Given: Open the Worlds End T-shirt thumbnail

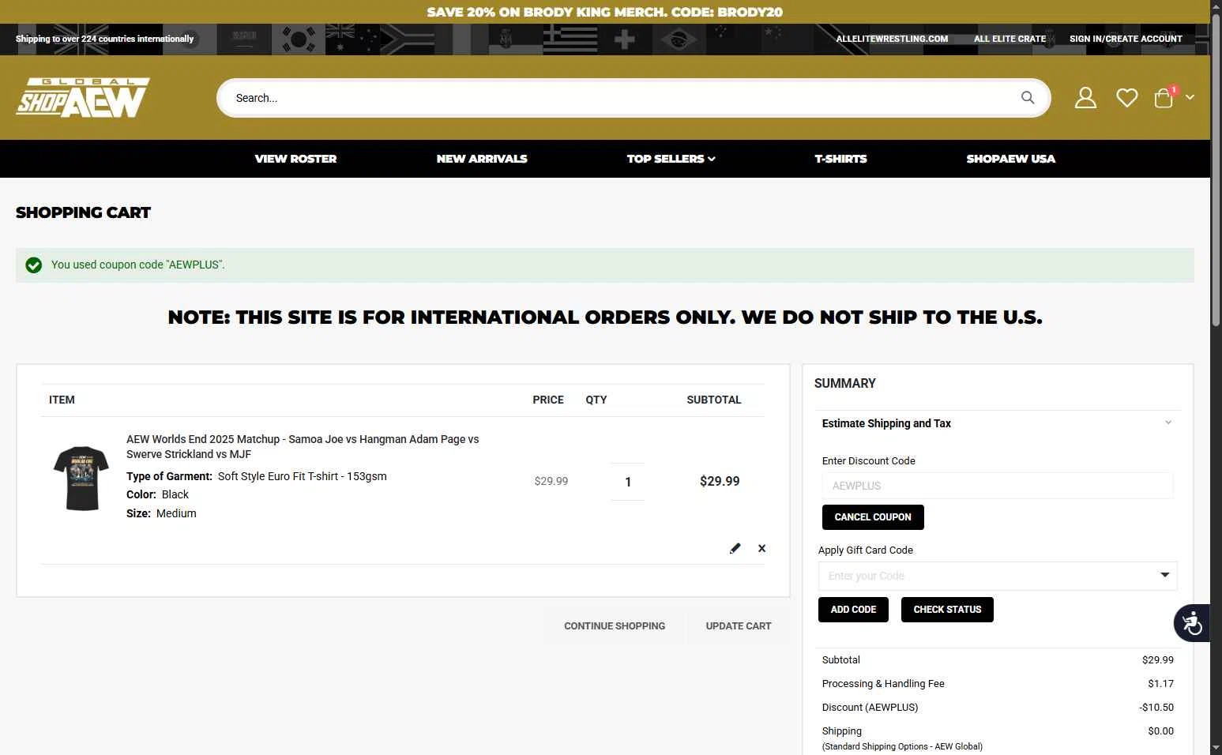Looking at the screenshot, I should point(81,478).
